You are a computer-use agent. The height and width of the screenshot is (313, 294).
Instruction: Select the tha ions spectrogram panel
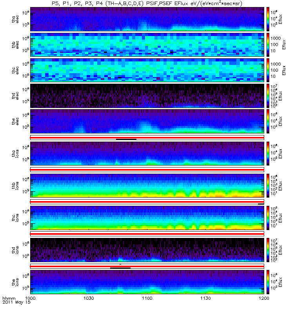click(147, 153)
